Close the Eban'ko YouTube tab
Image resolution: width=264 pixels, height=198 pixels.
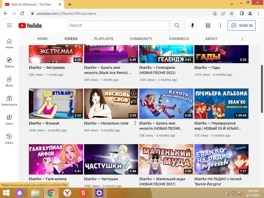60,4
